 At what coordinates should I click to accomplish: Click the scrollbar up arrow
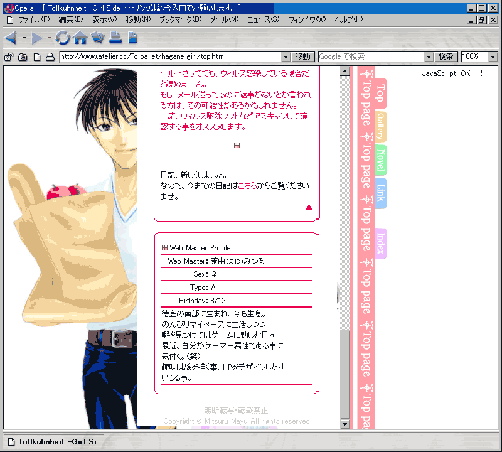point(344,71)
